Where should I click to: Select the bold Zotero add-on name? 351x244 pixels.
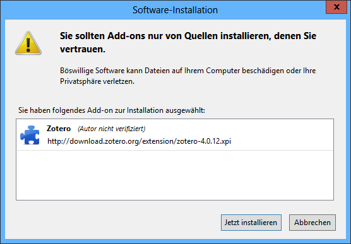click(59, 129)
